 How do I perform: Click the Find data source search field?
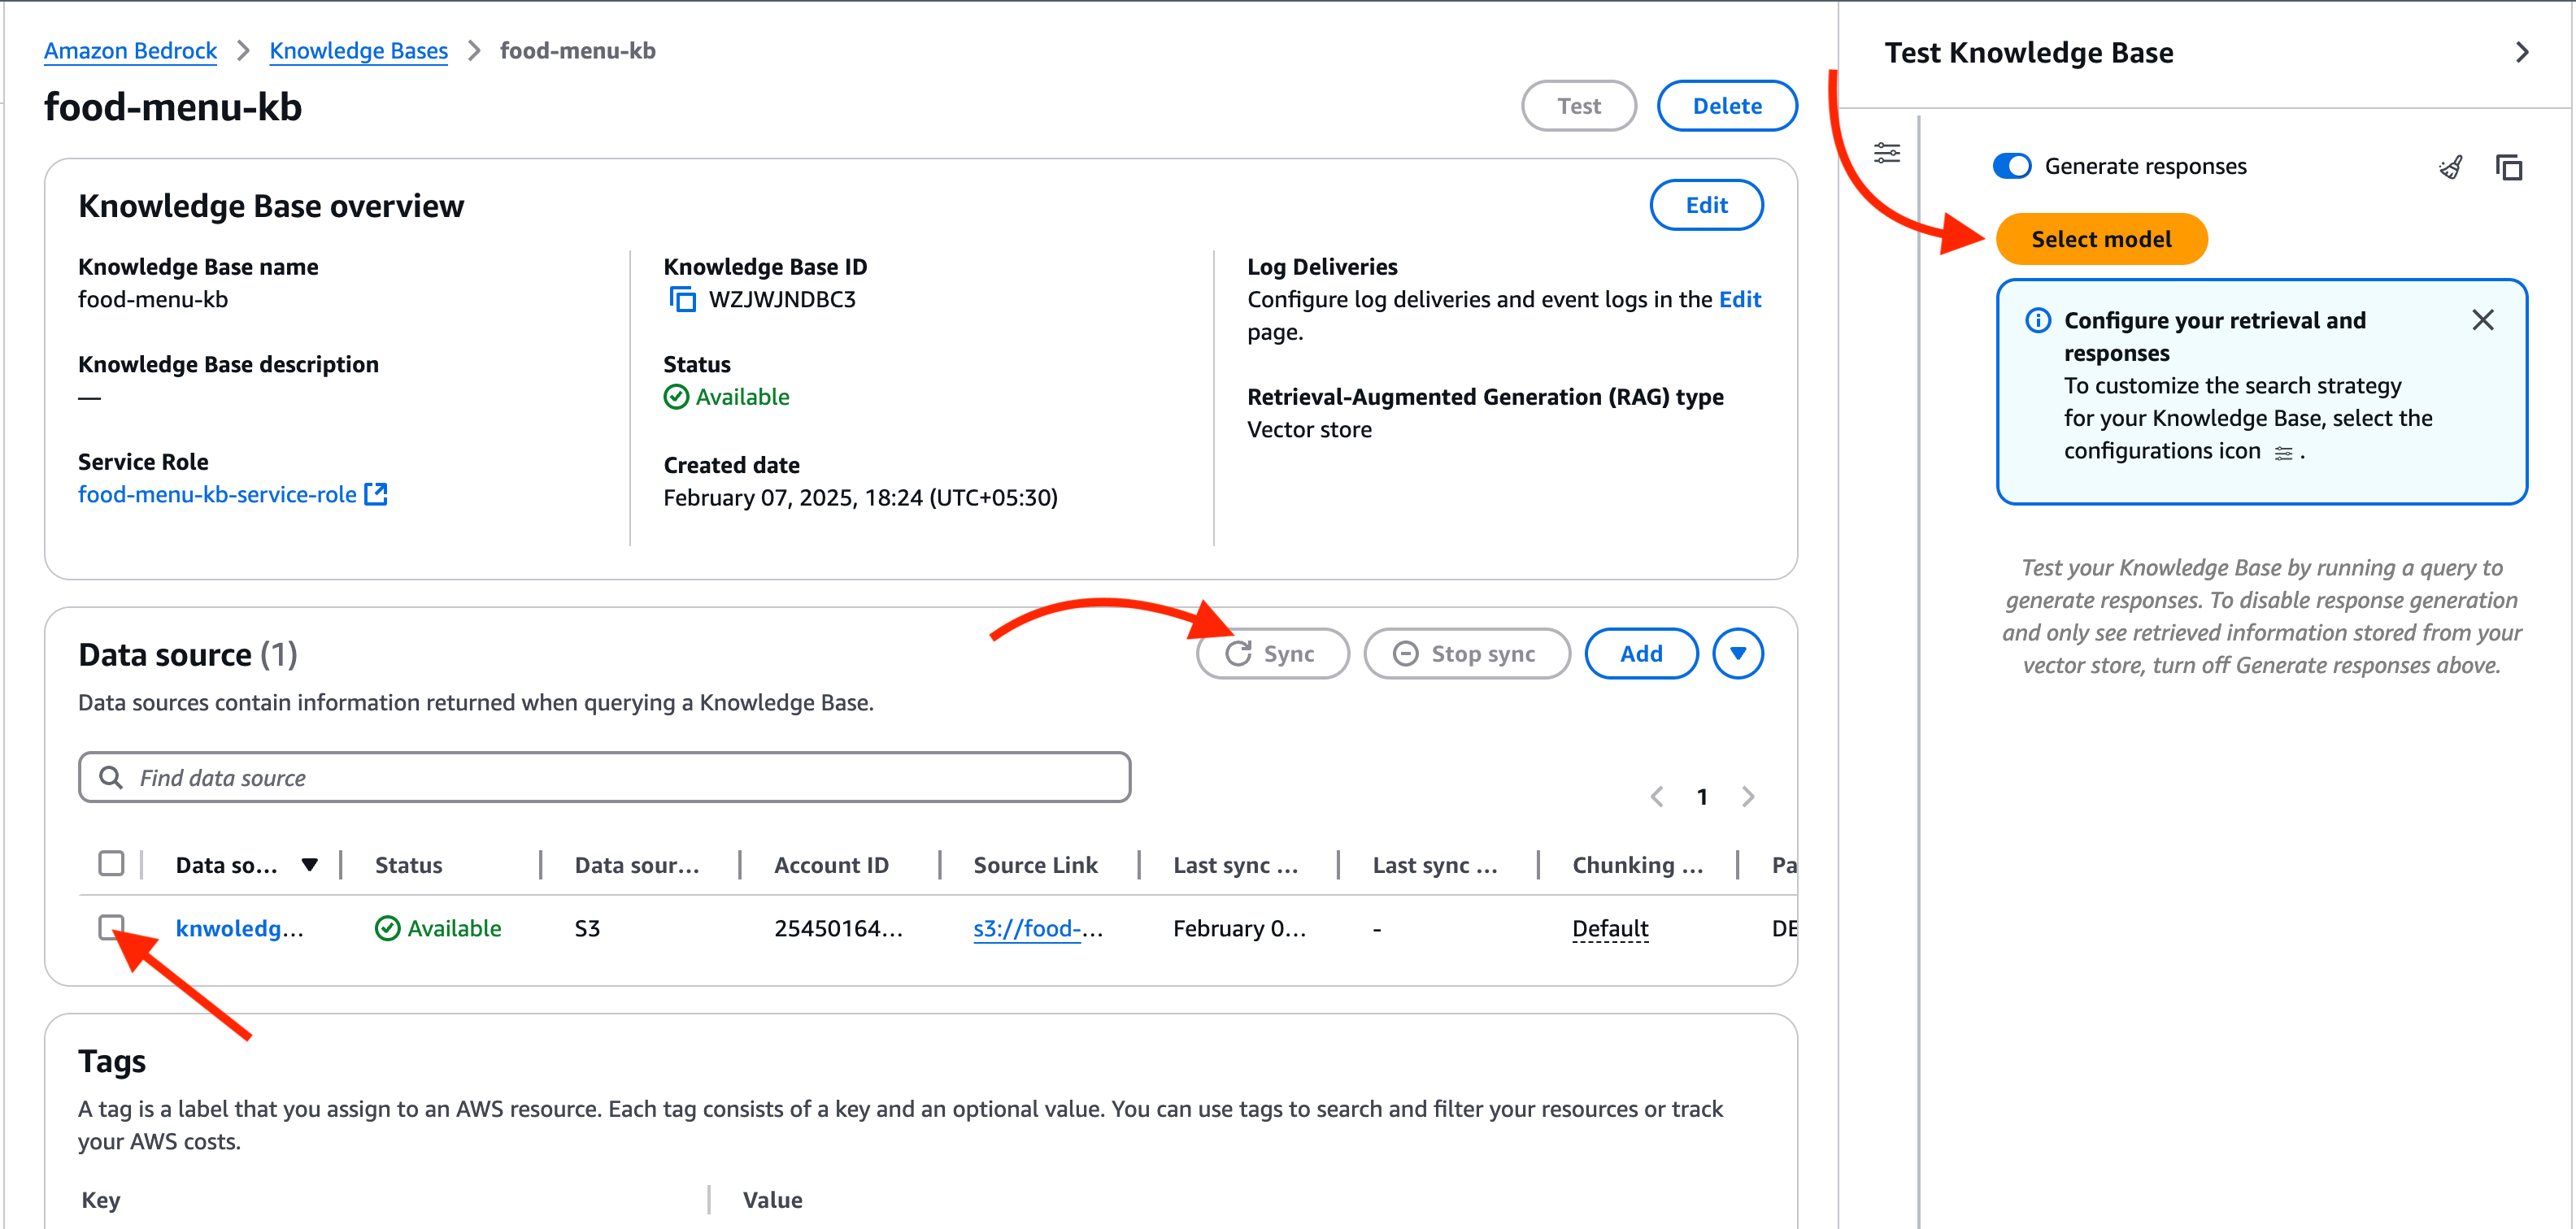coord(604,777)
